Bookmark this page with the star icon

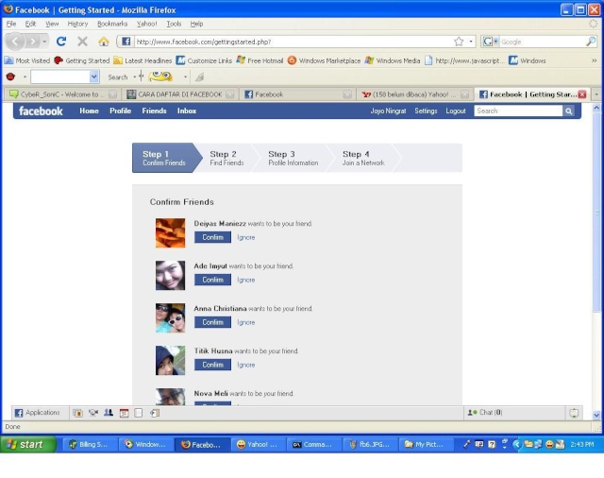(x=459, y=42)
